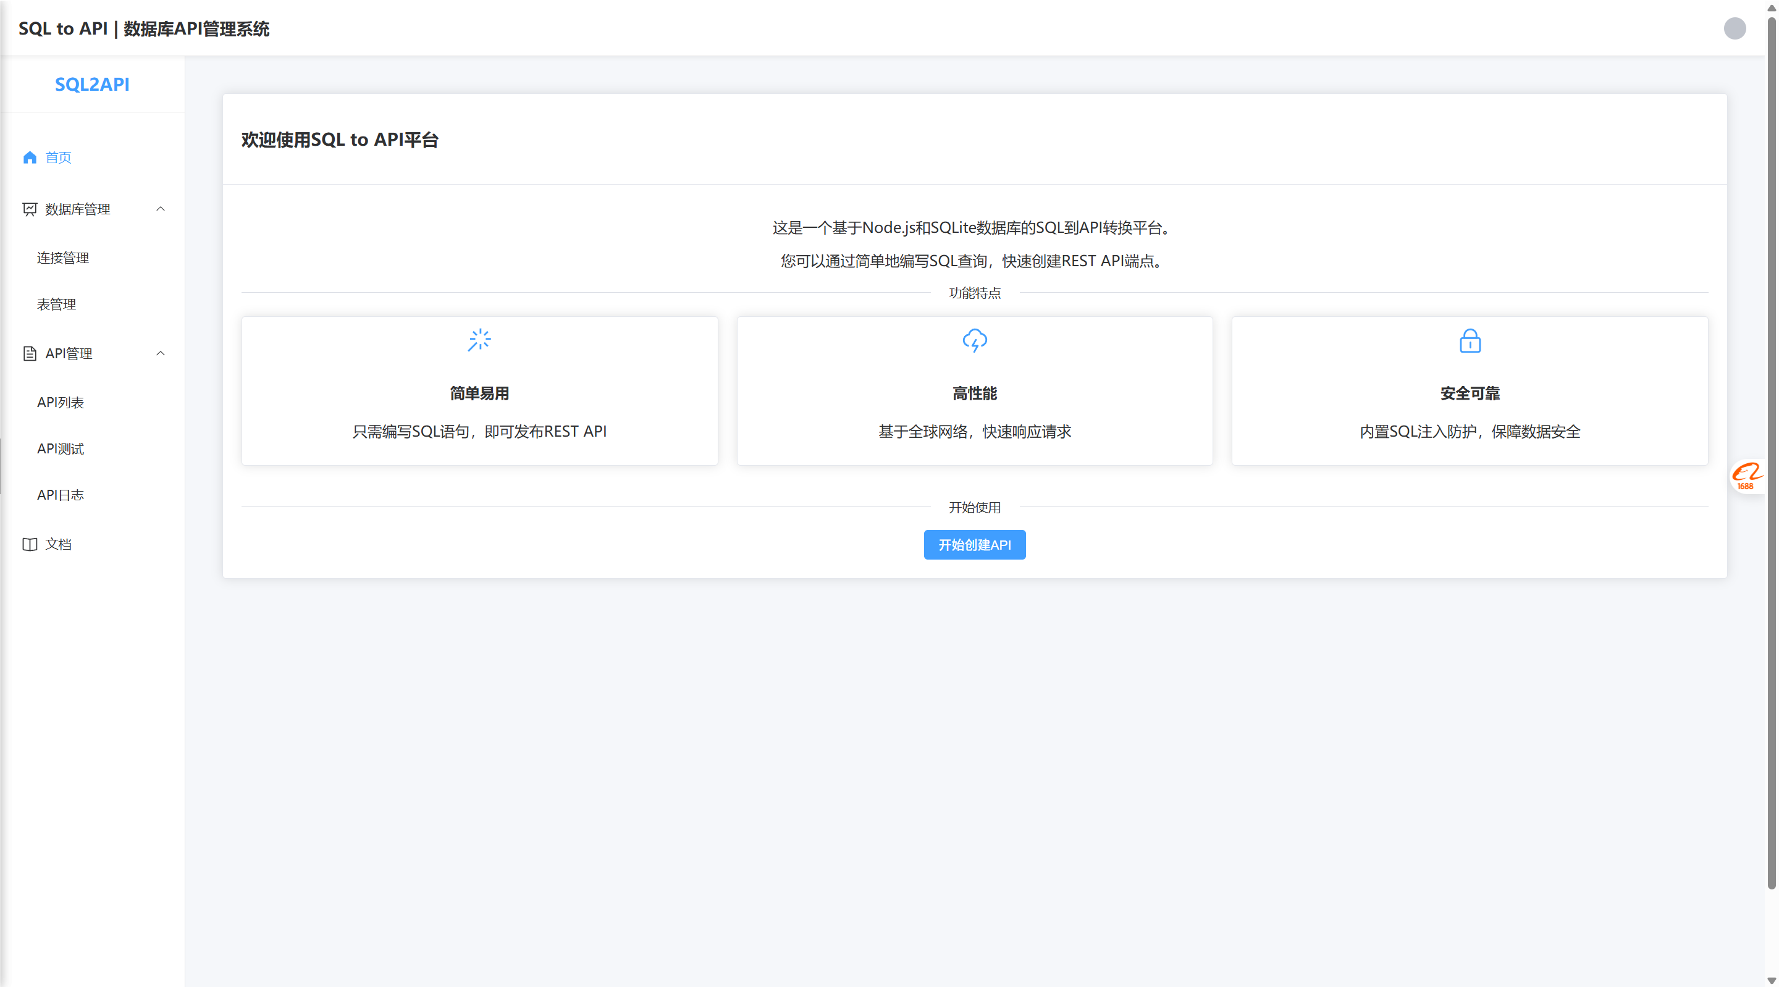Open the floating 1688 badge icon
Screen dimensions: 1779x987
point(1746,477)
